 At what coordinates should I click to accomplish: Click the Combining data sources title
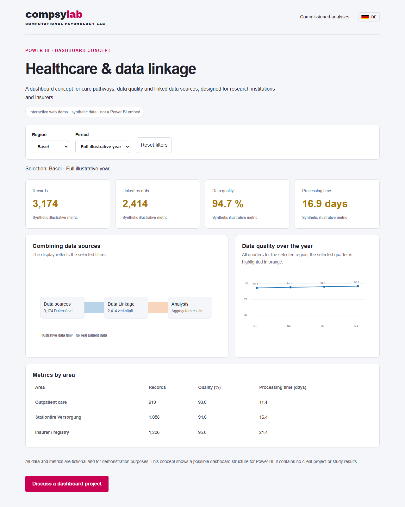click(x=66, y=246)
